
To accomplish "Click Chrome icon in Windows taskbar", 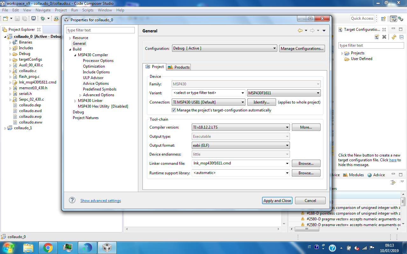I will coord(48,248).
